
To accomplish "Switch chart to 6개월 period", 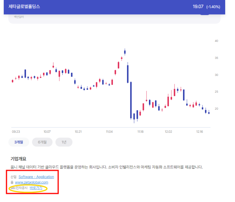I will coord(42,142).
